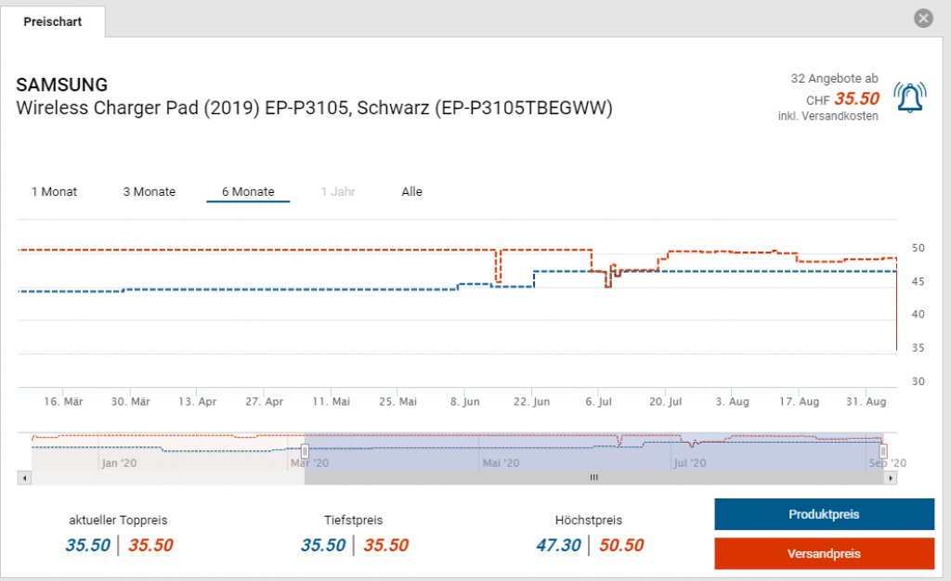Image resolution: width=951 pixels, height=581 pixels.
Task: Show the Alle time range
Action: (411, 191)
